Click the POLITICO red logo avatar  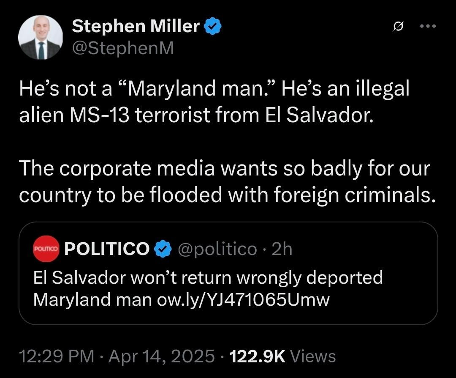coord(46,249)
